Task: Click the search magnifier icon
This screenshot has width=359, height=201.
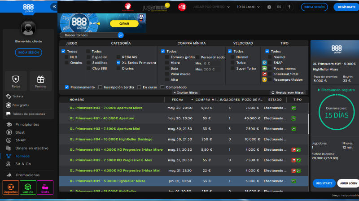Action: [120, 35]
